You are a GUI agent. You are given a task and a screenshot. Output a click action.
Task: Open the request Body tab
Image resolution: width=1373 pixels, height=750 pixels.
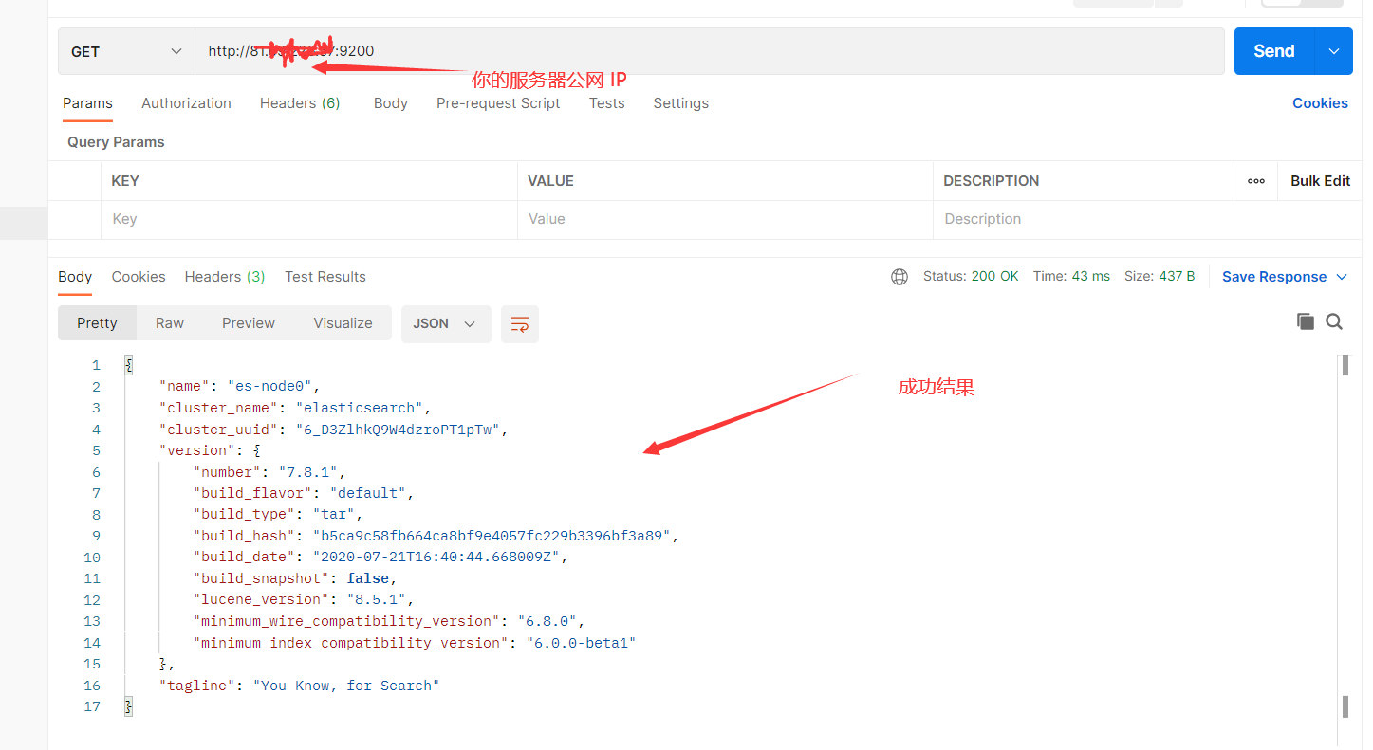(x=390, y=103)
